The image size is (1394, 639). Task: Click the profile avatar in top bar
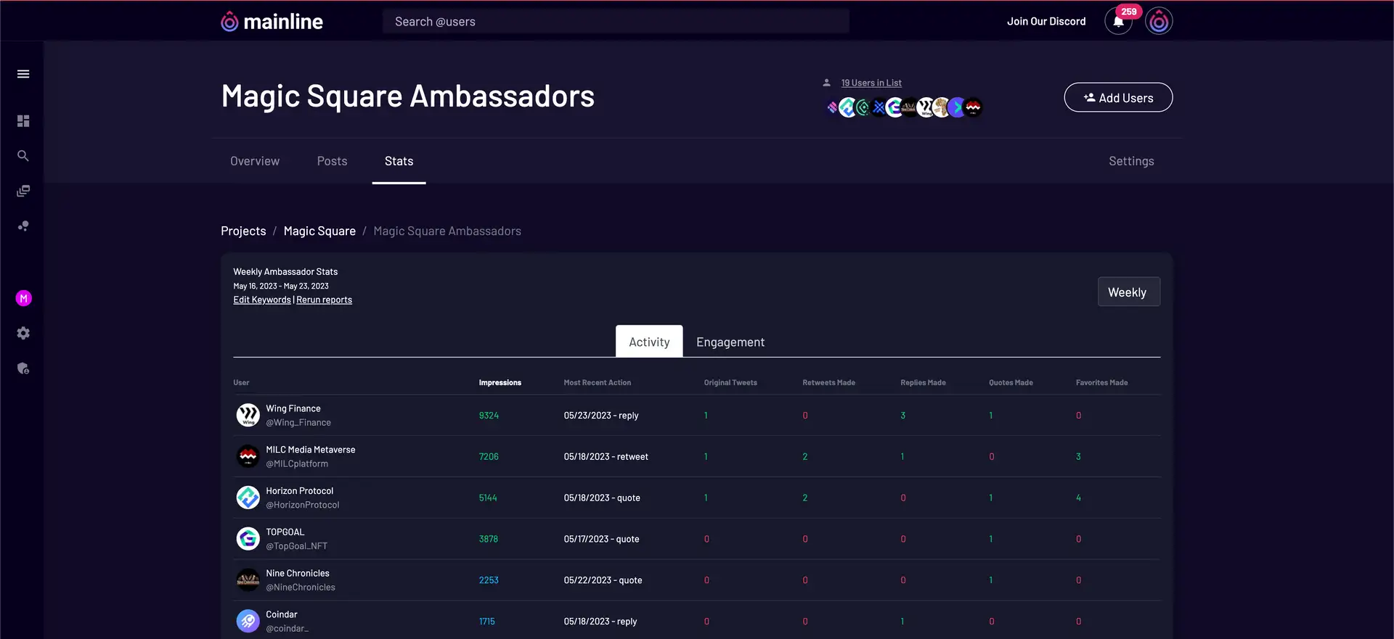1159,22
